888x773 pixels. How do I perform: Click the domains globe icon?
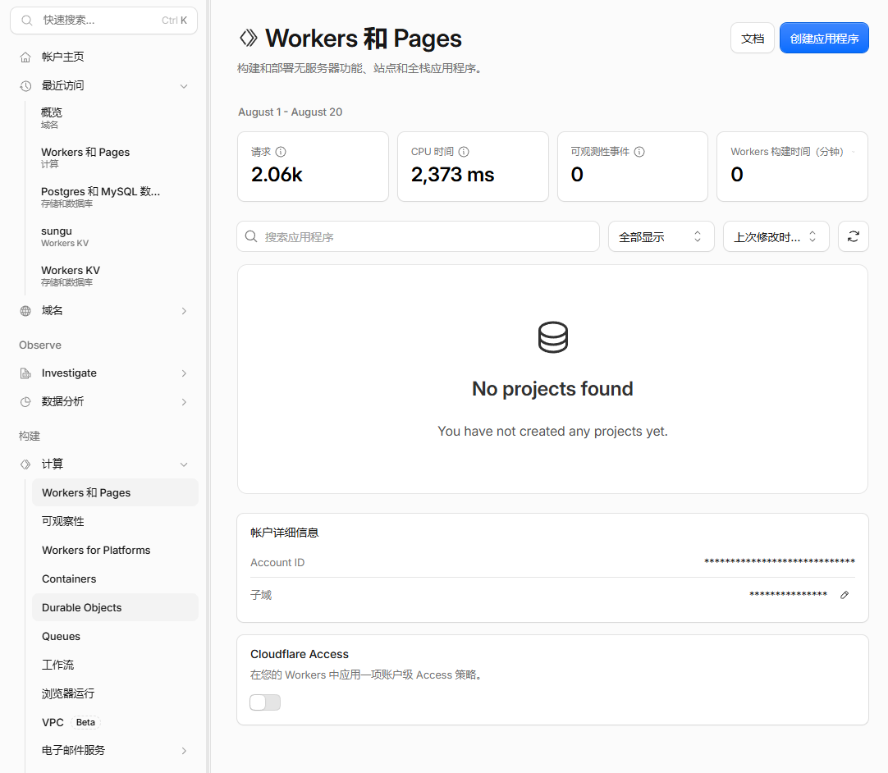pyautogui.click(x=25, y=311)
